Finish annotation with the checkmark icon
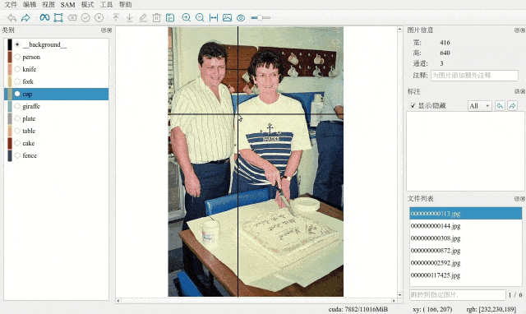The width and height of the screenshot is (526, 314). coord(85,18)
